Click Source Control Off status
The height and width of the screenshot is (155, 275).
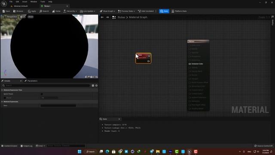point(263,146)
